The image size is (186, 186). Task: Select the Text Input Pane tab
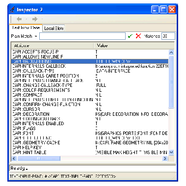(x=26, y=27)
